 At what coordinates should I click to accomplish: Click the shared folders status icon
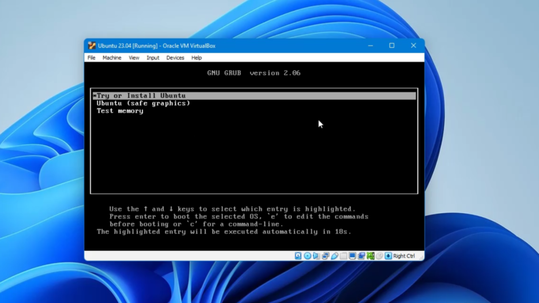coord(343,256)
